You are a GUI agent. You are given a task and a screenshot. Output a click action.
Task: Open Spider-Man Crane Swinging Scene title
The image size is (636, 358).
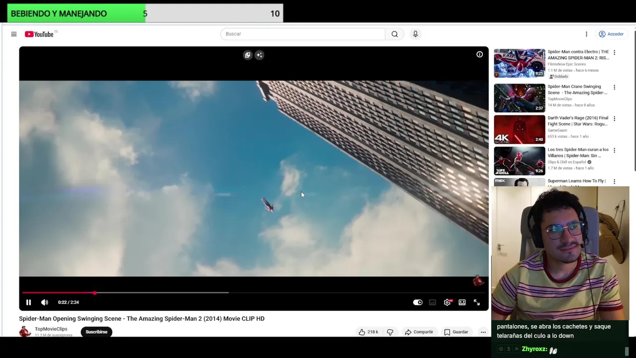[577, 89]
